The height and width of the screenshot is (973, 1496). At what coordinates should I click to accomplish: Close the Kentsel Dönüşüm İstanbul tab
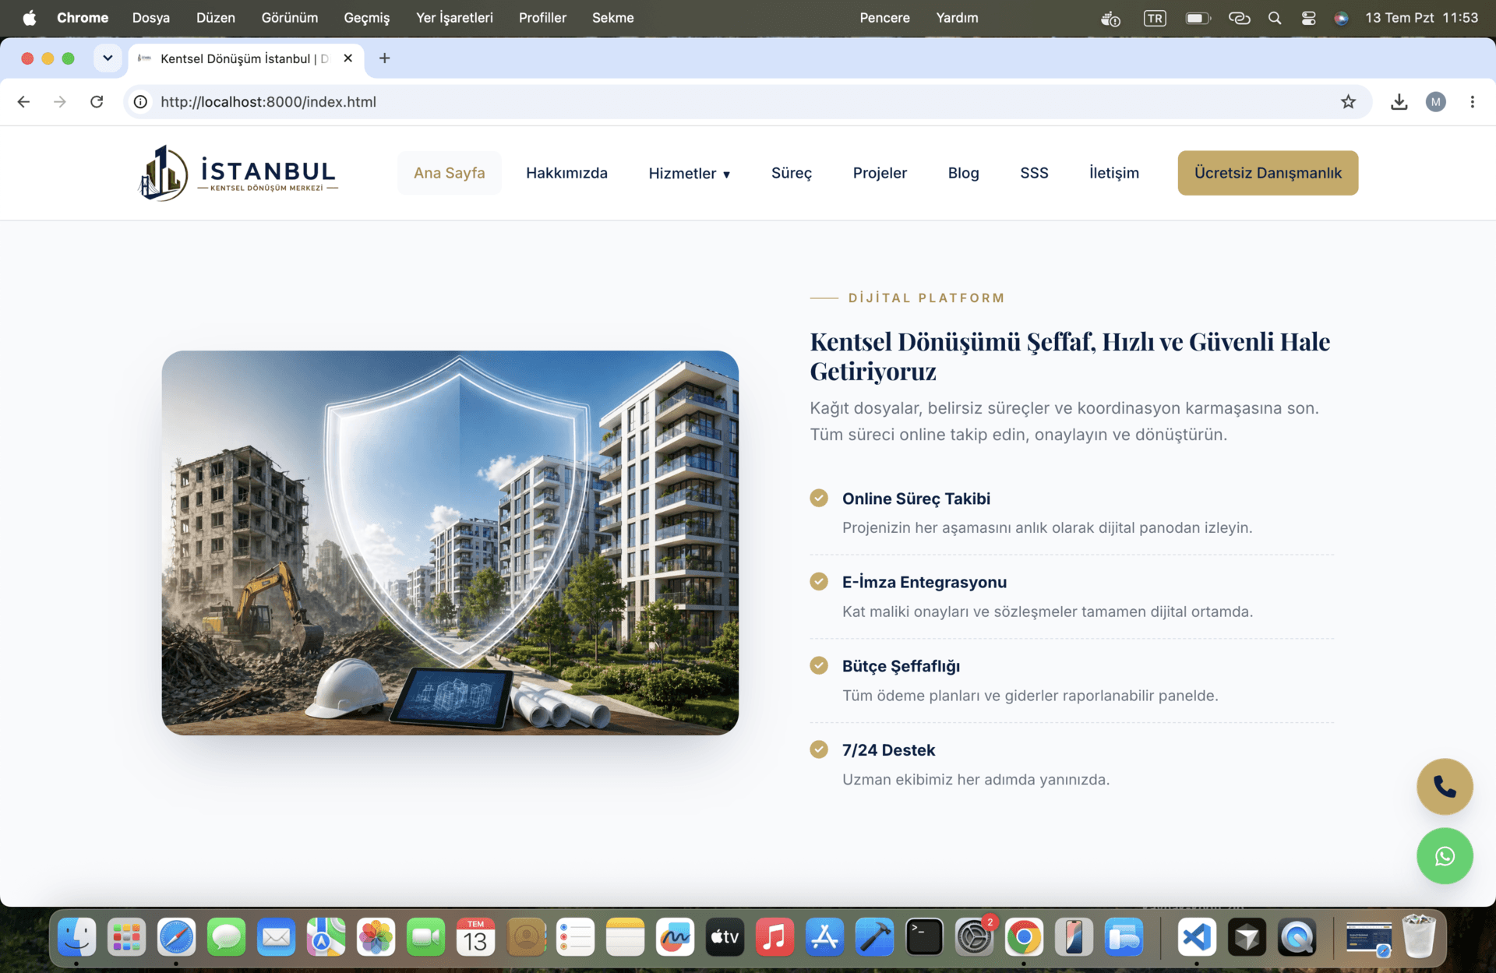tap(348, 58)
